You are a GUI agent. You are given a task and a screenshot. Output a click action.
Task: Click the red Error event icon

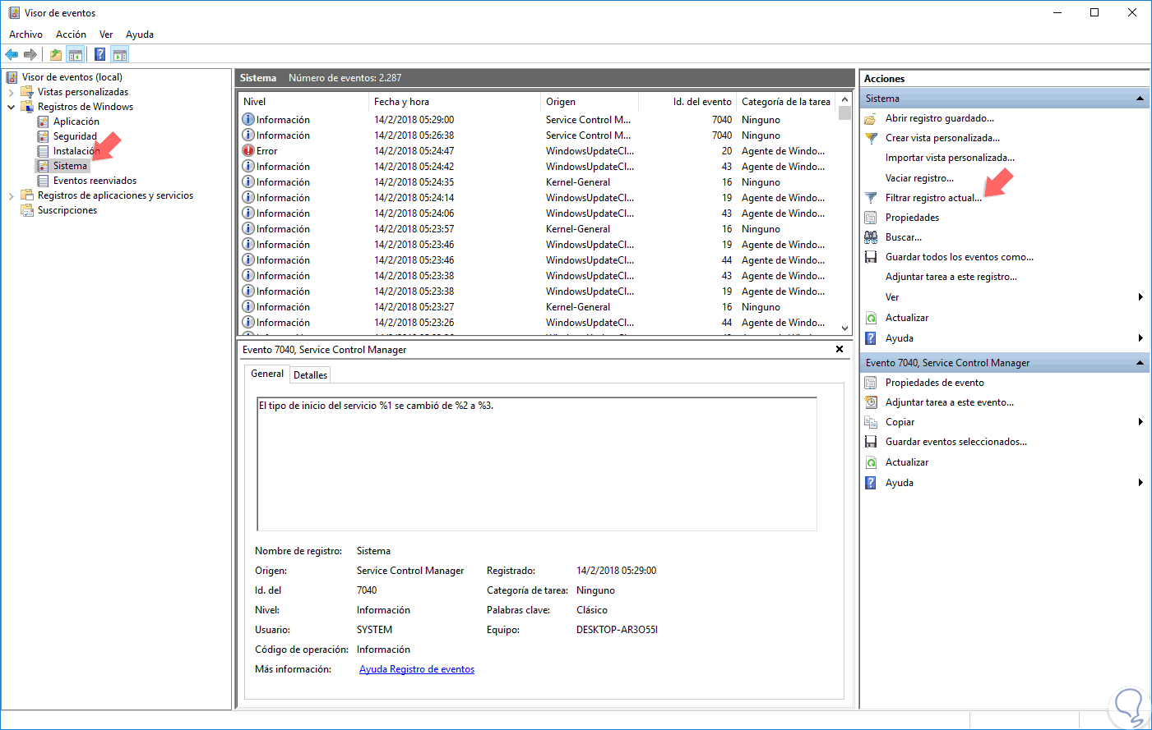click(248, 151)
